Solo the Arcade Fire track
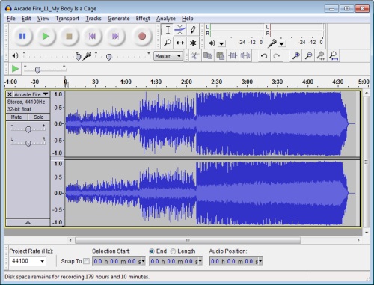Viewport: 374px width, 285px height. pyautogui.click(x=39, y=117)
